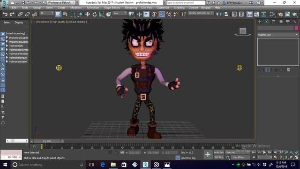Open the Graph Editors menu

112,8
